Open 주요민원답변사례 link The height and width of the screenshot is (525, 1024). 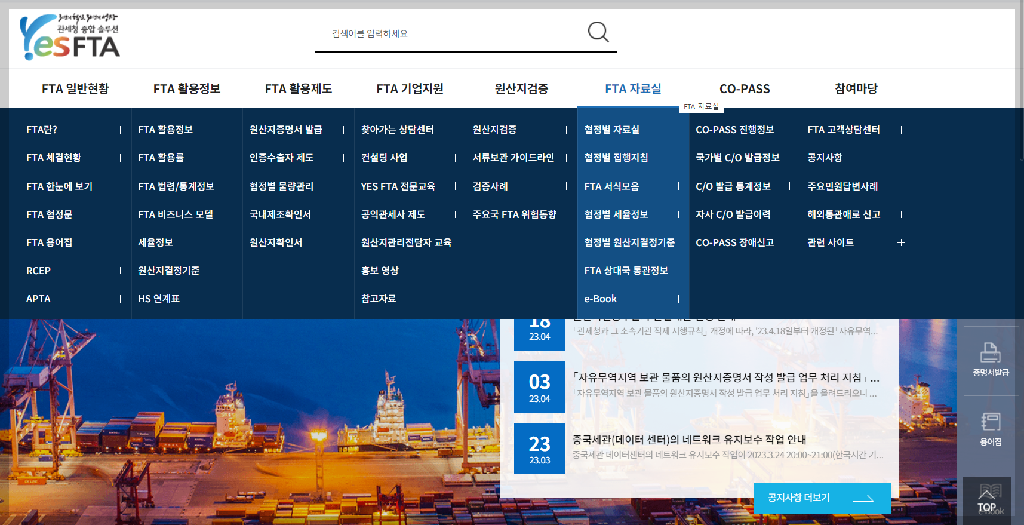842,186
